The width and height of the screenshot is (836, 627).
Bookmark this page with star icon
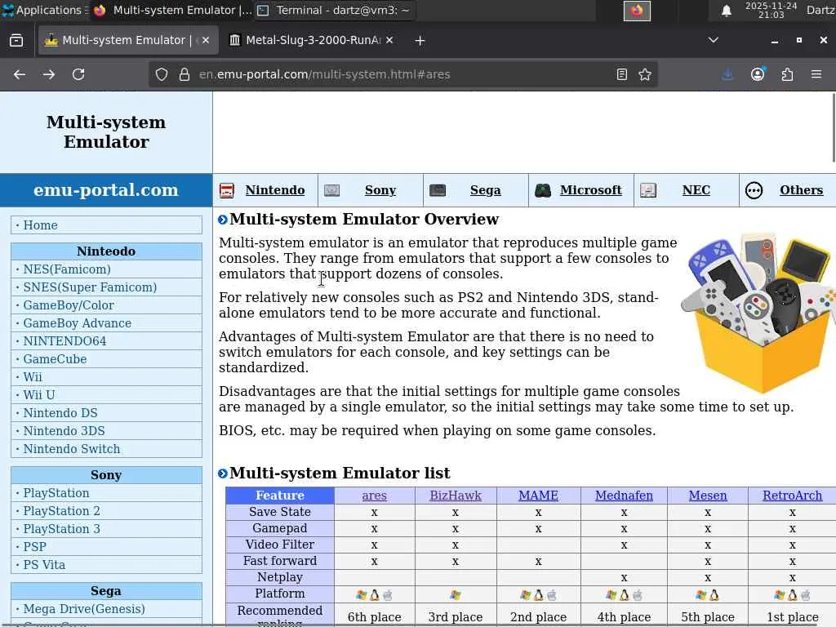click(645, 74)
